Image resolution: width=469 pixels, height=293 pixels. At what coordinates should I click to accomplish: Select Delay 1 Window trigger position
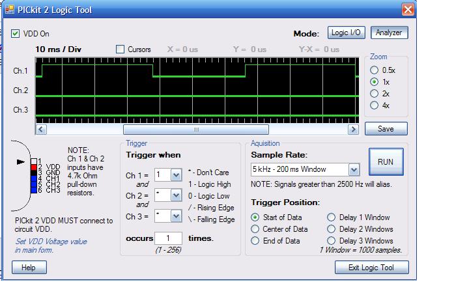tap(331, 217)
